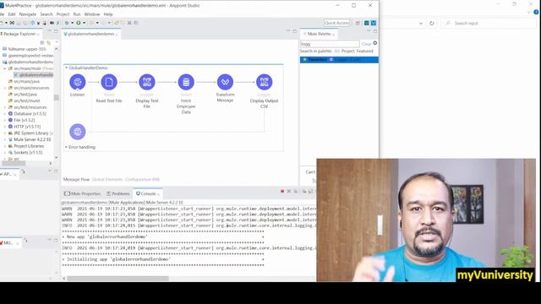The width and height of the screenshot is (541, 304).
Task: Open the Edit menu
Action: [x=12, y=14]
